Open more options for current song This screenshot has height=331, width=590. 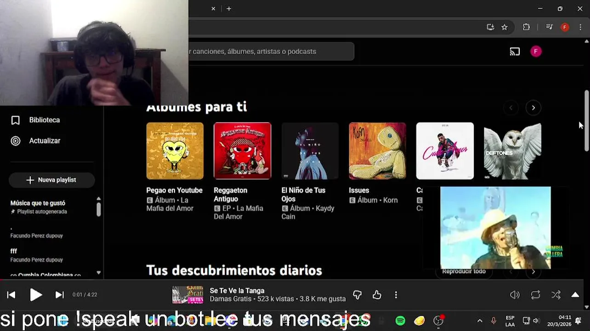pyautogui.click(x=396, y=295)
